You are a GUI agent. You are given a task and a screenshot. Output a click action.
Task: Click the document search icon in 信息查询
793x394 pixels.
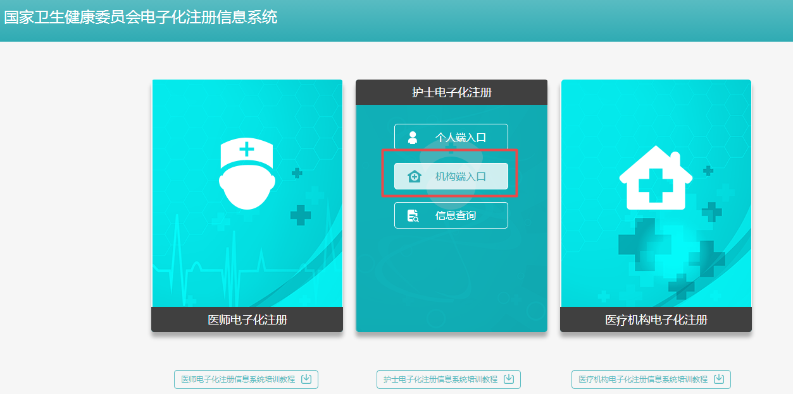tap(413, 215)
